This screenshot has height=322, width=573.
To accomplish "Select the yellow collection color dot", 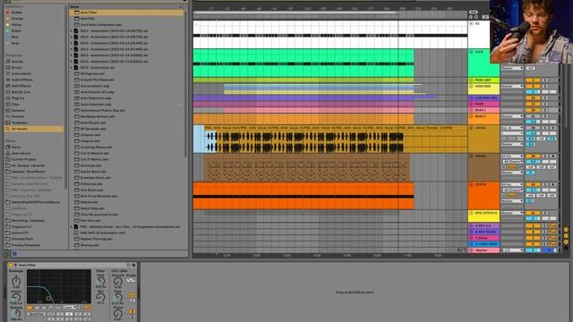I will pos(8,25).
